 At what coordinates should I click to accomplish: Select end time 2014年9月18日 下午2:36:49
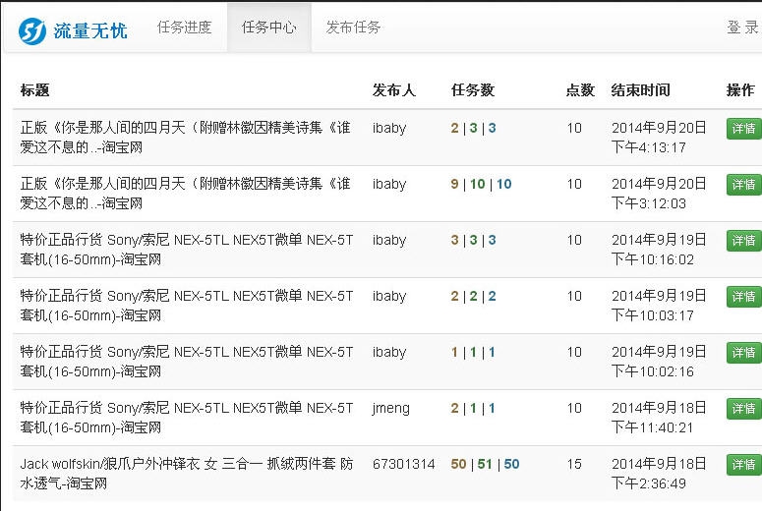click(x=659, y=474)
